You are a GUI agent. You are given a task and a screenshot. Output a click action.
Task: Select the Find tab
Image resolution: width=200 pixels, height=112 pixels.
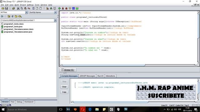click(x=12, y=102)
